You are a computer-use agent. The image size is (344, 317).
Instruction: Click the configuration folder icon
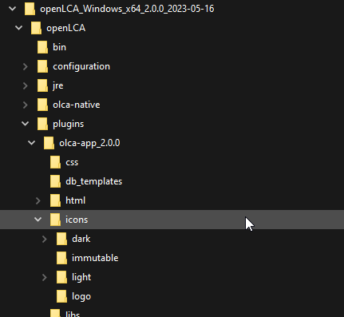(42, 66)
